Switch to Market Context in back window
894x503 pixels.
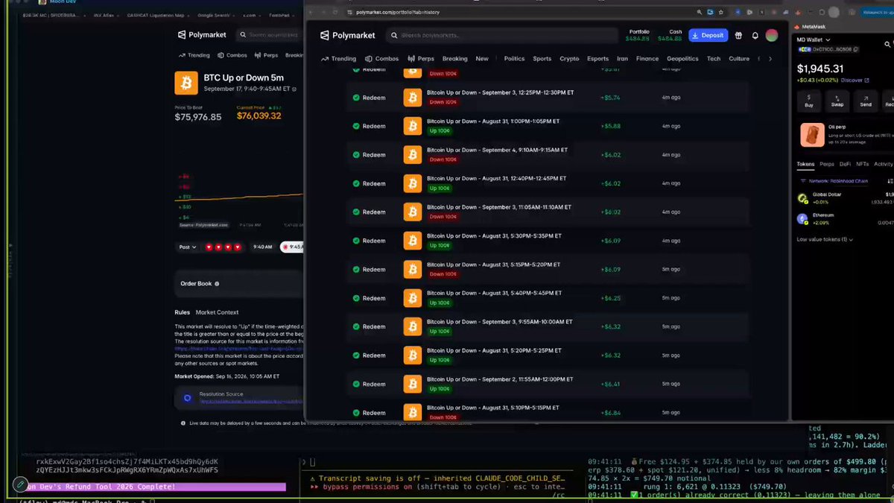(217, 312)
